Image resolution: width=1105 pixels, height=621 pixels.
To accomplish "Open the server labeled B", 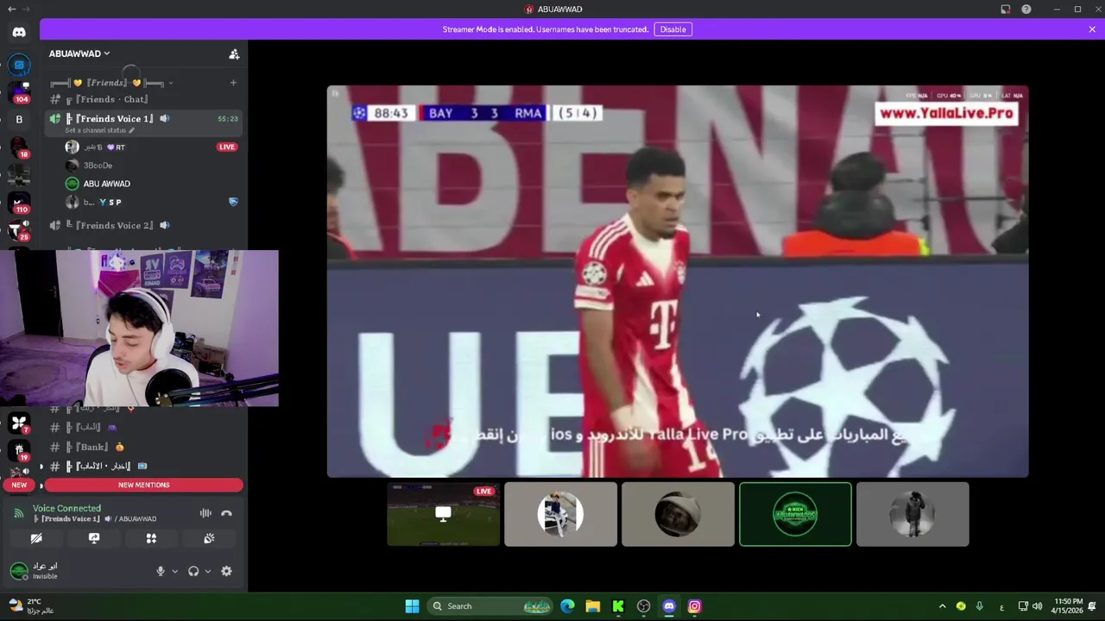I will [x=19, y=120].
